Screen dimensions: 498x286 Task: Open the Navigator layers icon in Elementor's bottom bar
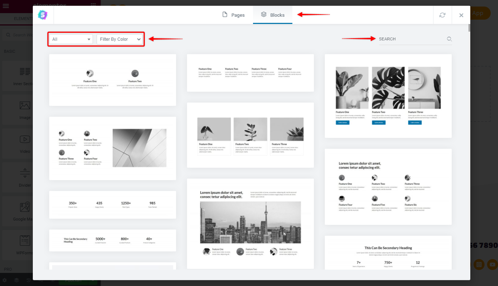pos(16,280)
